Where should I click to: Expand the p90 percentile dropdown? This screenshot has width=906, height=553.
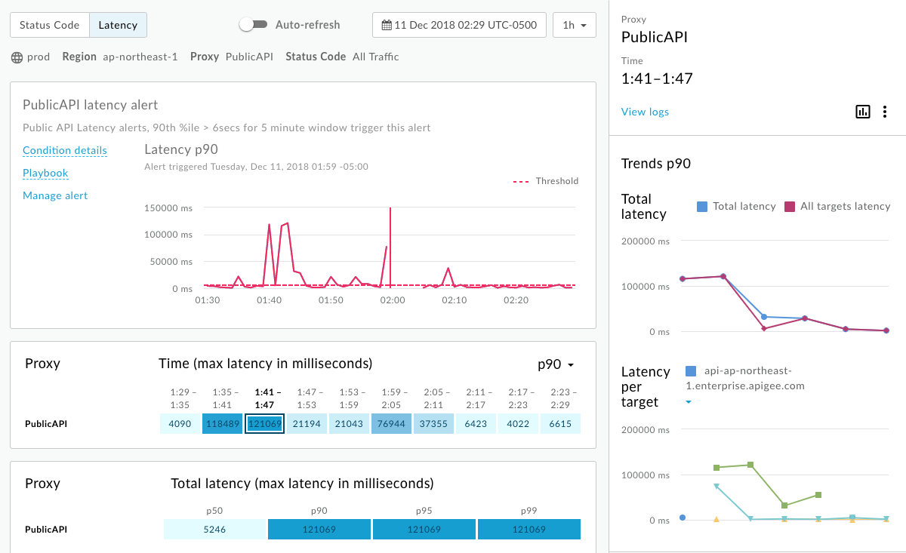coord(556,364)
